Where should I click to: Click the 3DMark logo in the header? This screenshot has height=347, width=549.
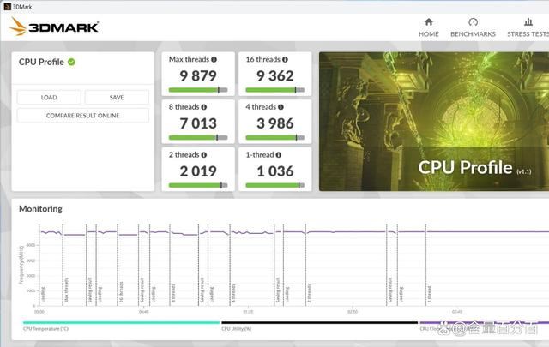click(55, 27)
